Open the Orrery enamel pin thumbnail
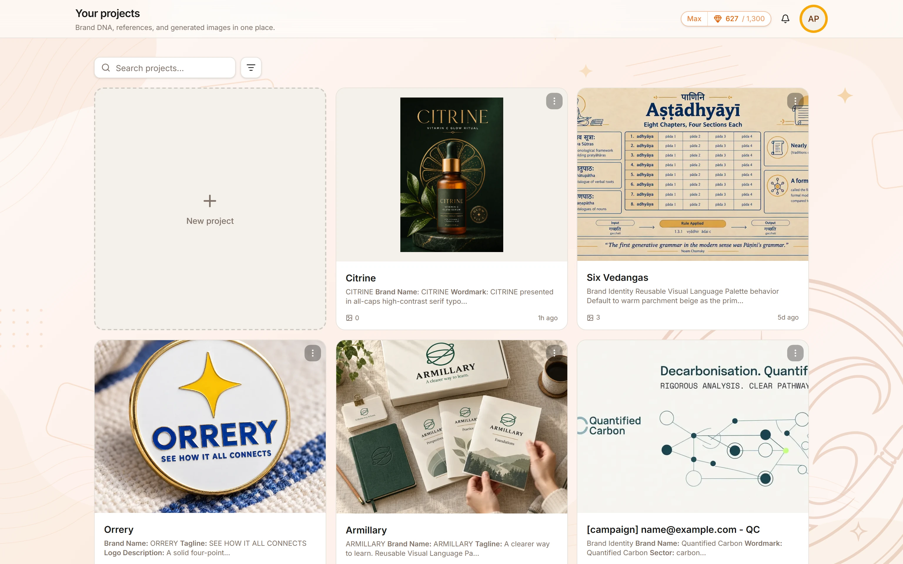Screen dimensions: 903x564 [210, 426]
